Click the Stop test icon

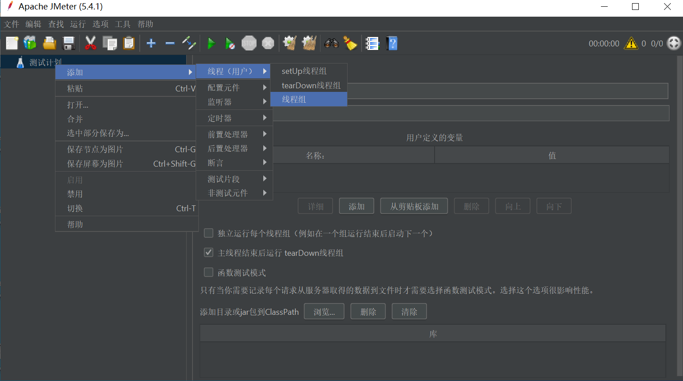click(x=249, y=43)
